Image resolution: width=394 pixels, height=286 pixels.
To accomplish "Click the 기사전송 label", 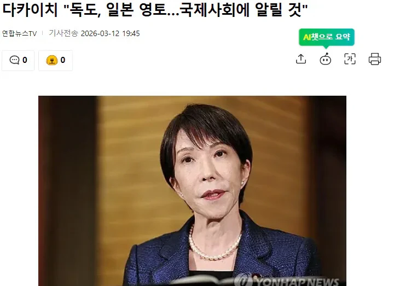I will pyautogui.click(x=63, y=33).
